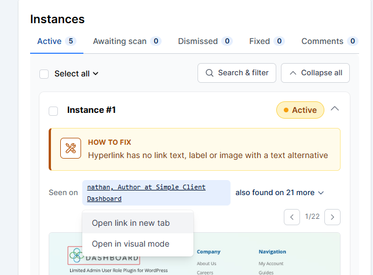Tick the Instance #1 checkbox
Viewport: 373px width, 275px height.
tap(53, 111)
